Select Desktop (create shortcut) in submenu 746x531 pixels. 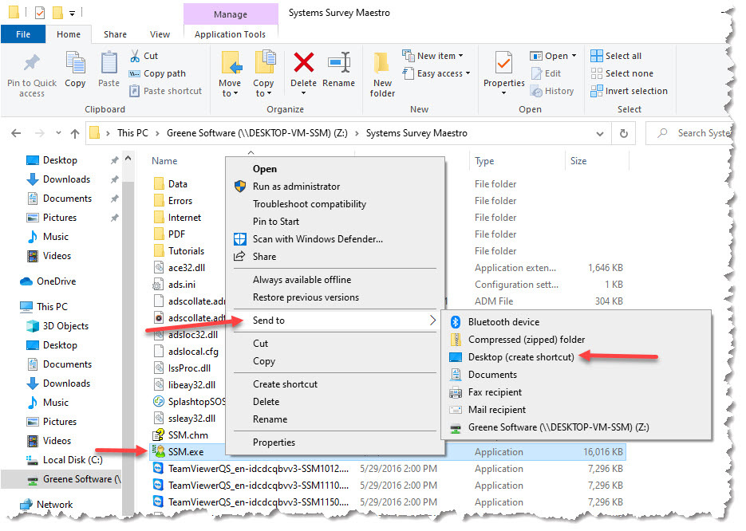520,357
